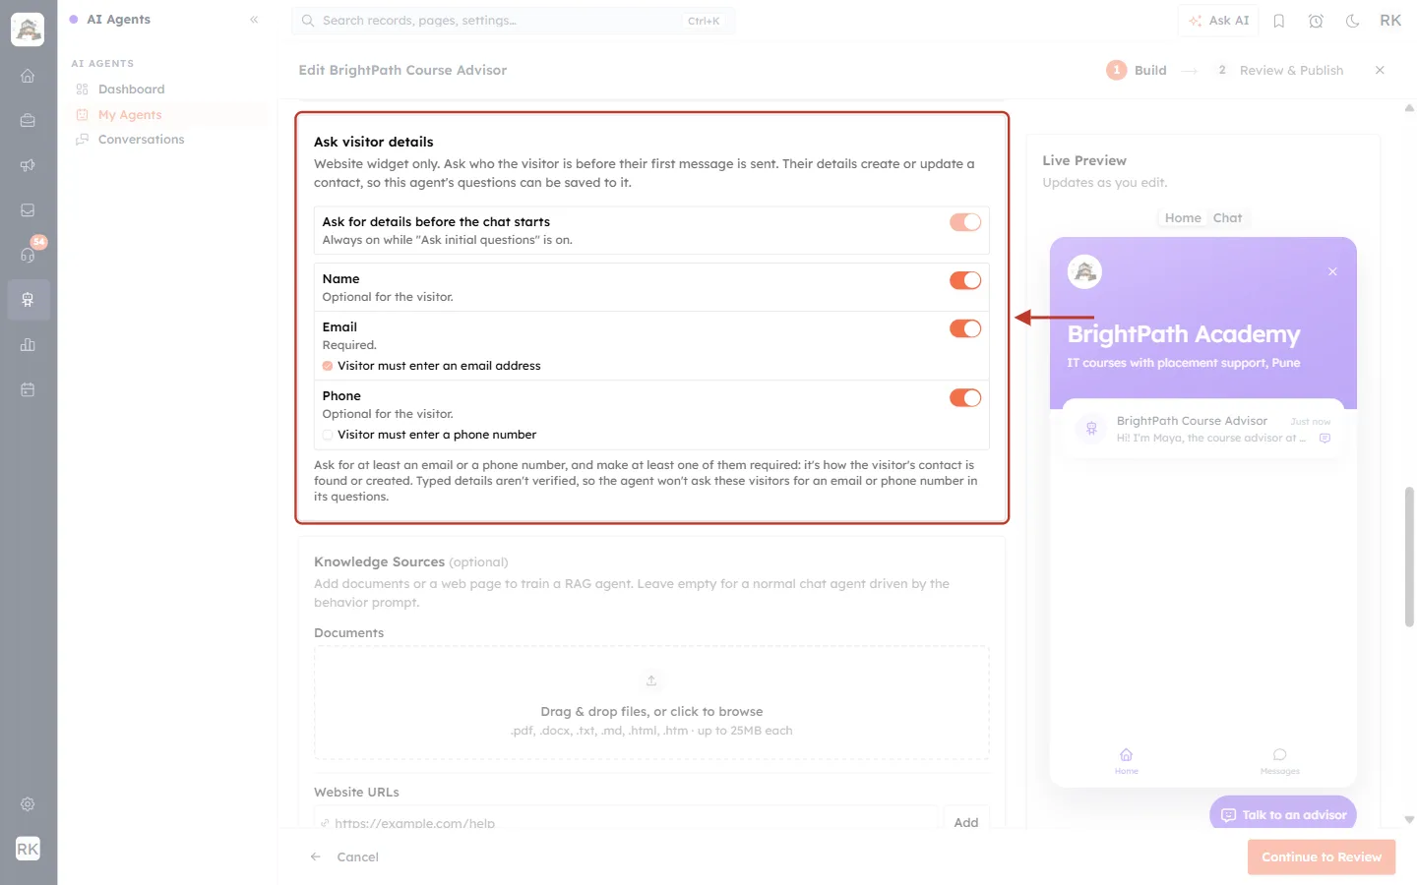
Task: Open the calendar icon in left rail
Action: pos(28,389)
